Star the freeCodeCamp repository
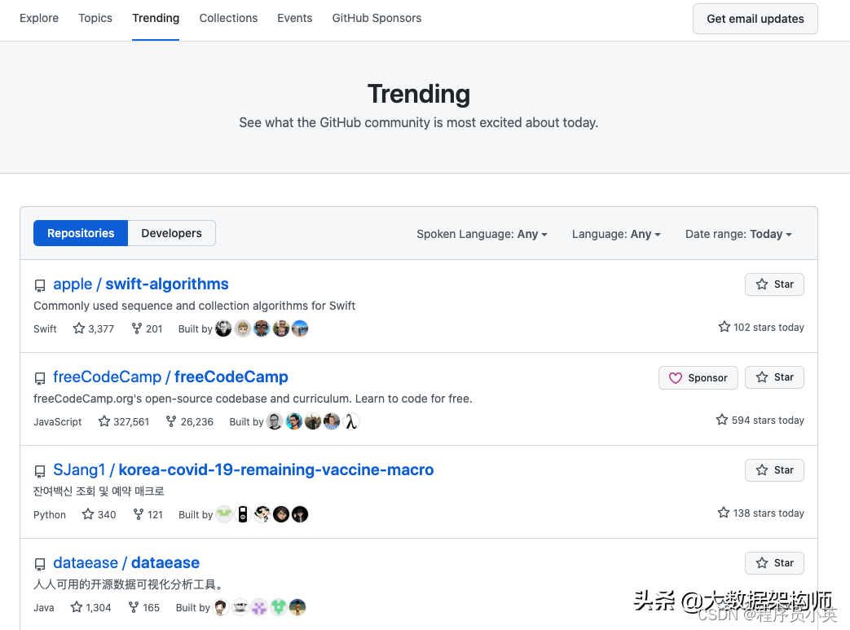This screenshot has height=630, width=850. (774, 377)
